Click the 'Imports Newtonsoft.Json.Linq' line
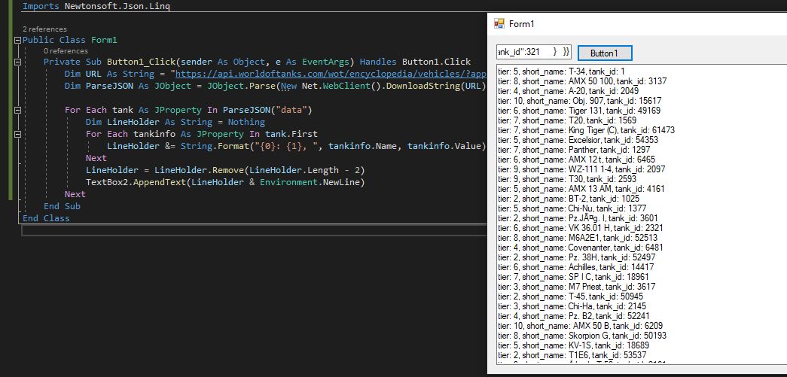This screenshot has width=787, height=377. point(96,6)
